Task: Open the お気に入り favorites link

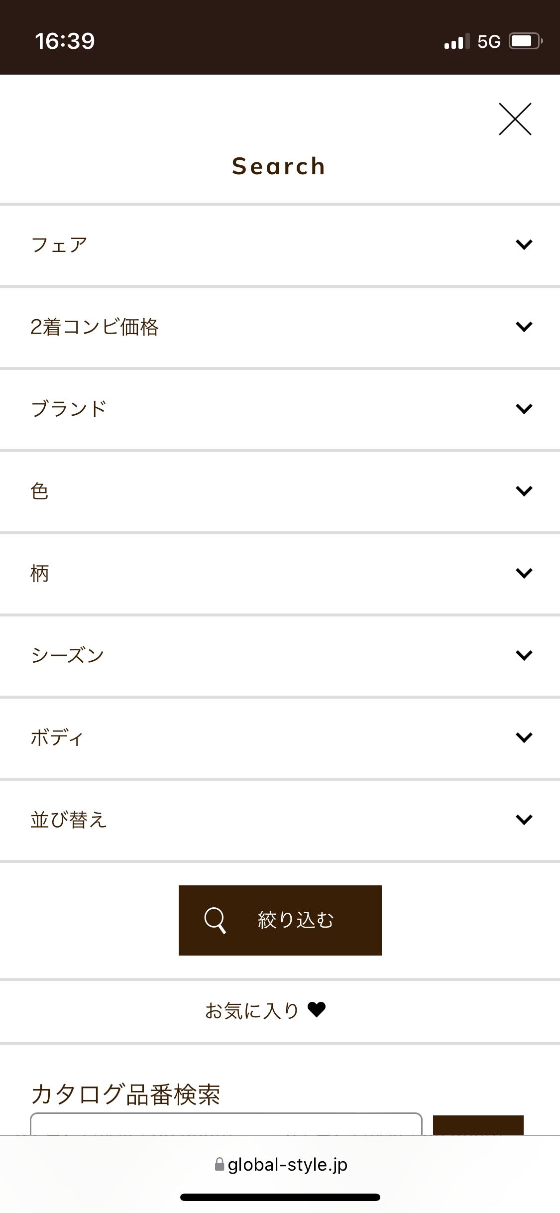Action: pos(252,1011)
